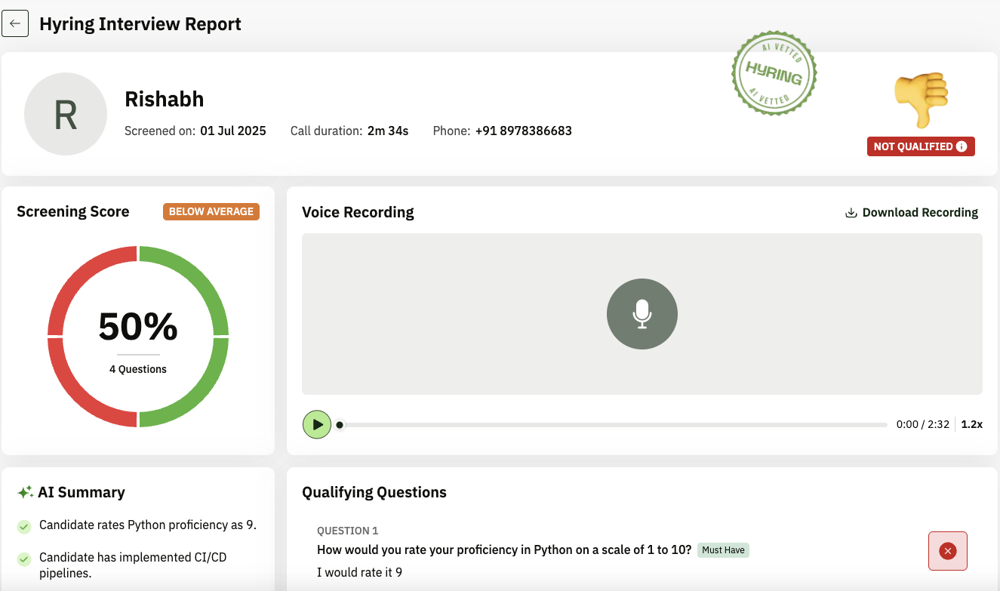Click the check mark beside Python proficiency summary
The image size is (1000, 591).
coord(24,526)
